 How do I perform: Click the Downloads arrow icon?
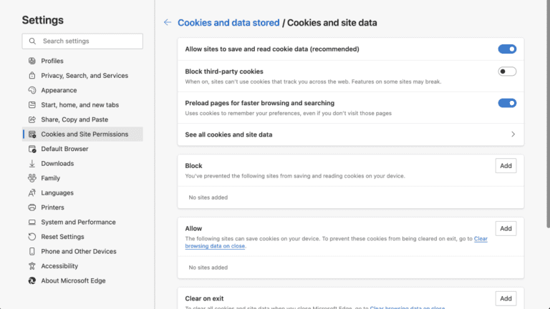pos(32,164)
